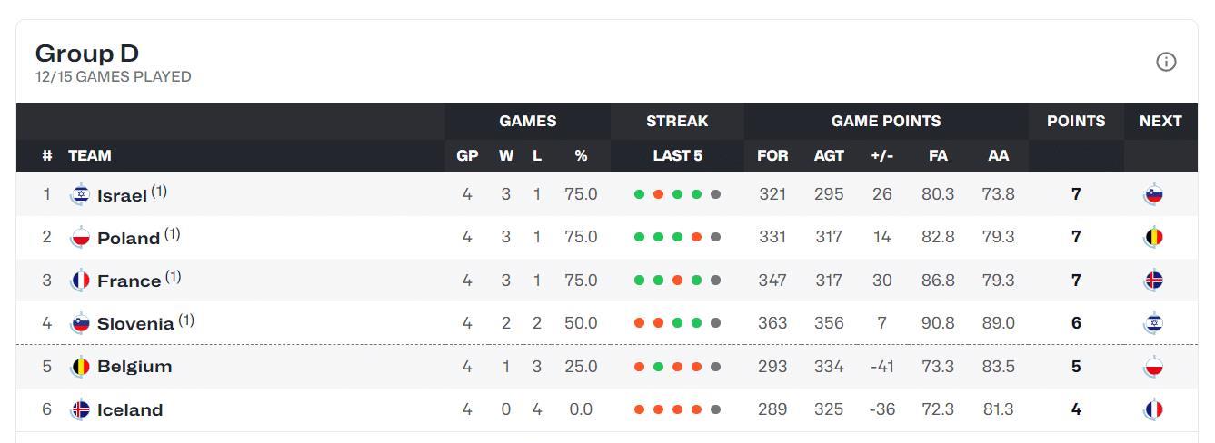
Task: Click Israel's flag icon in team column
Action: coord(80,194)
